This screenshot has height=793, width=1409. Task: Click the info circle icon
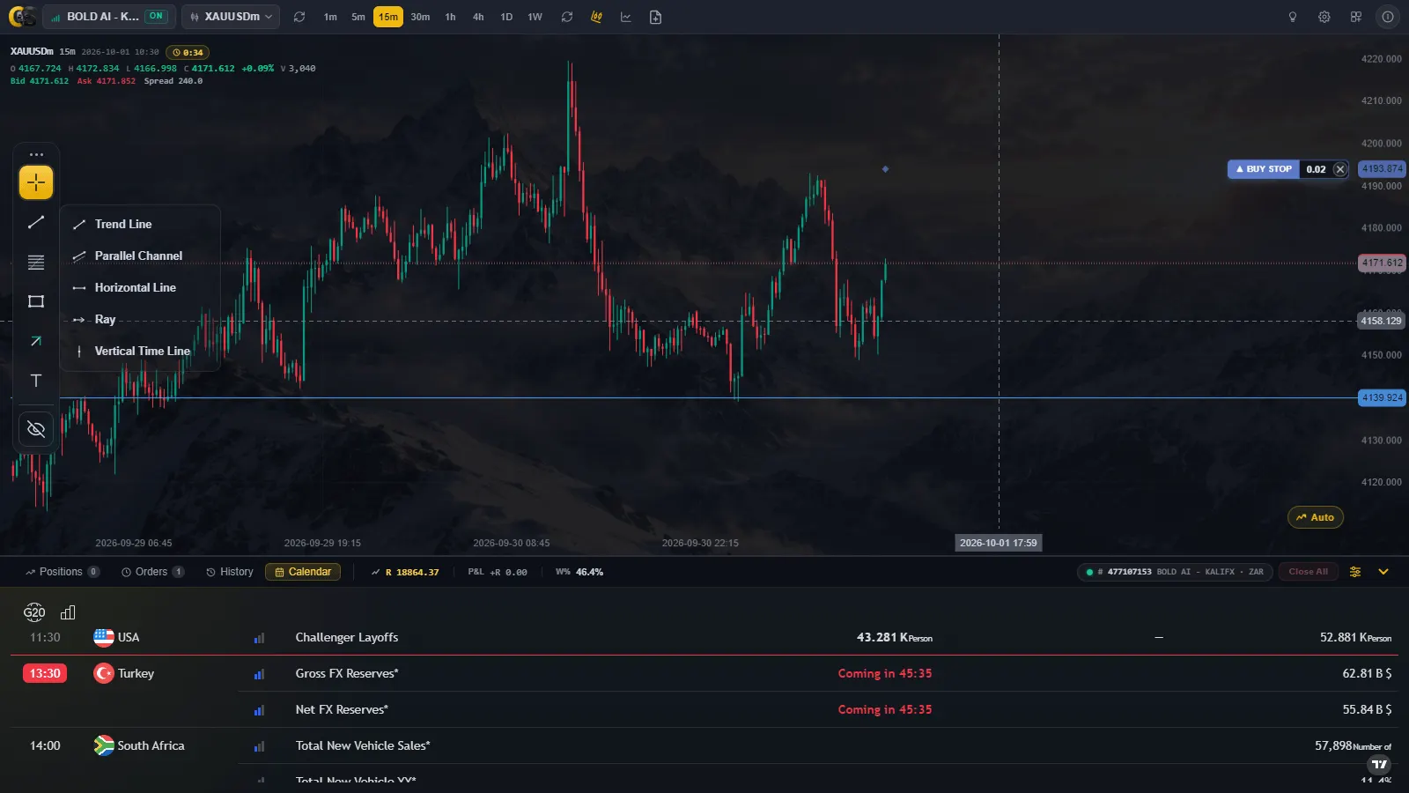(x=1388, y=17)
